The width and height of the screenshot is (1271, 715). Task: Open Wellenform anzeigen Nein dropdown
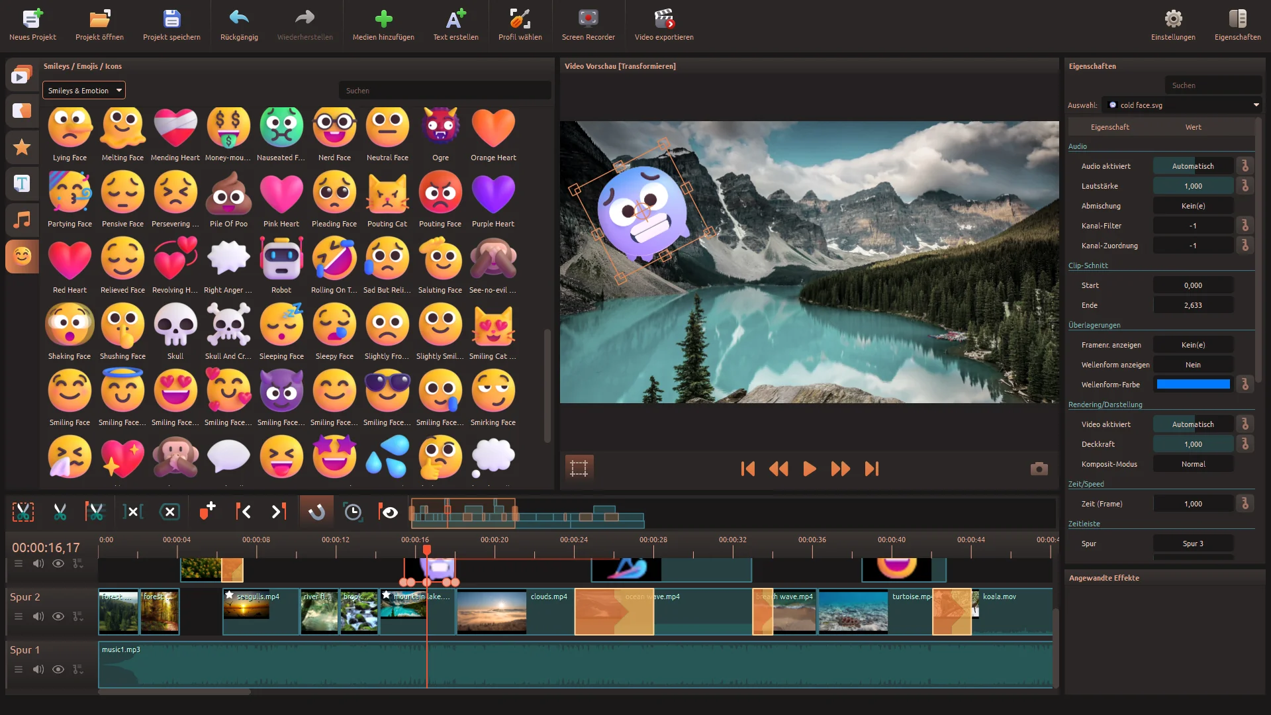1193,365
